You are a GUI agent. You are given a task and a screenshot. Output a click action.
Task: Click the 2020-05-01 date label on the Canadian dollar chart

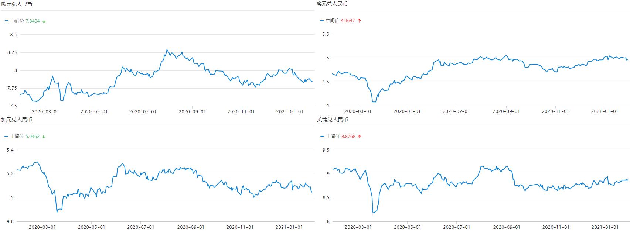91,227
